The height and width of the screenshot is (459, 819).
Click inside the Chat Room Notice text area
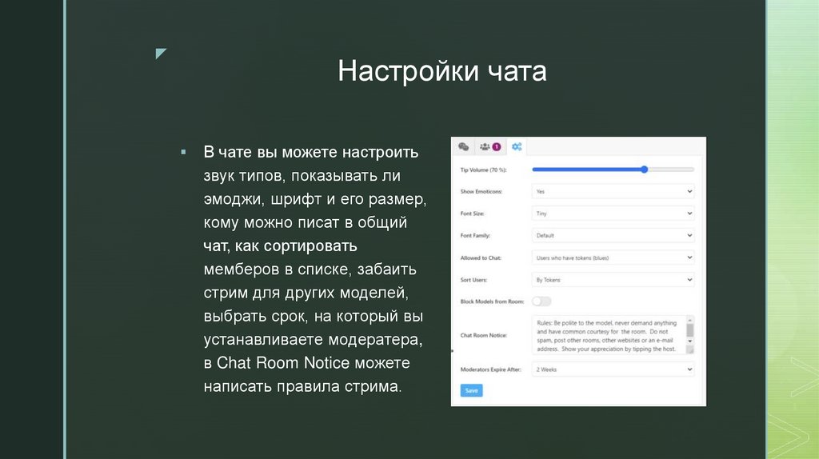click(609, 335)
